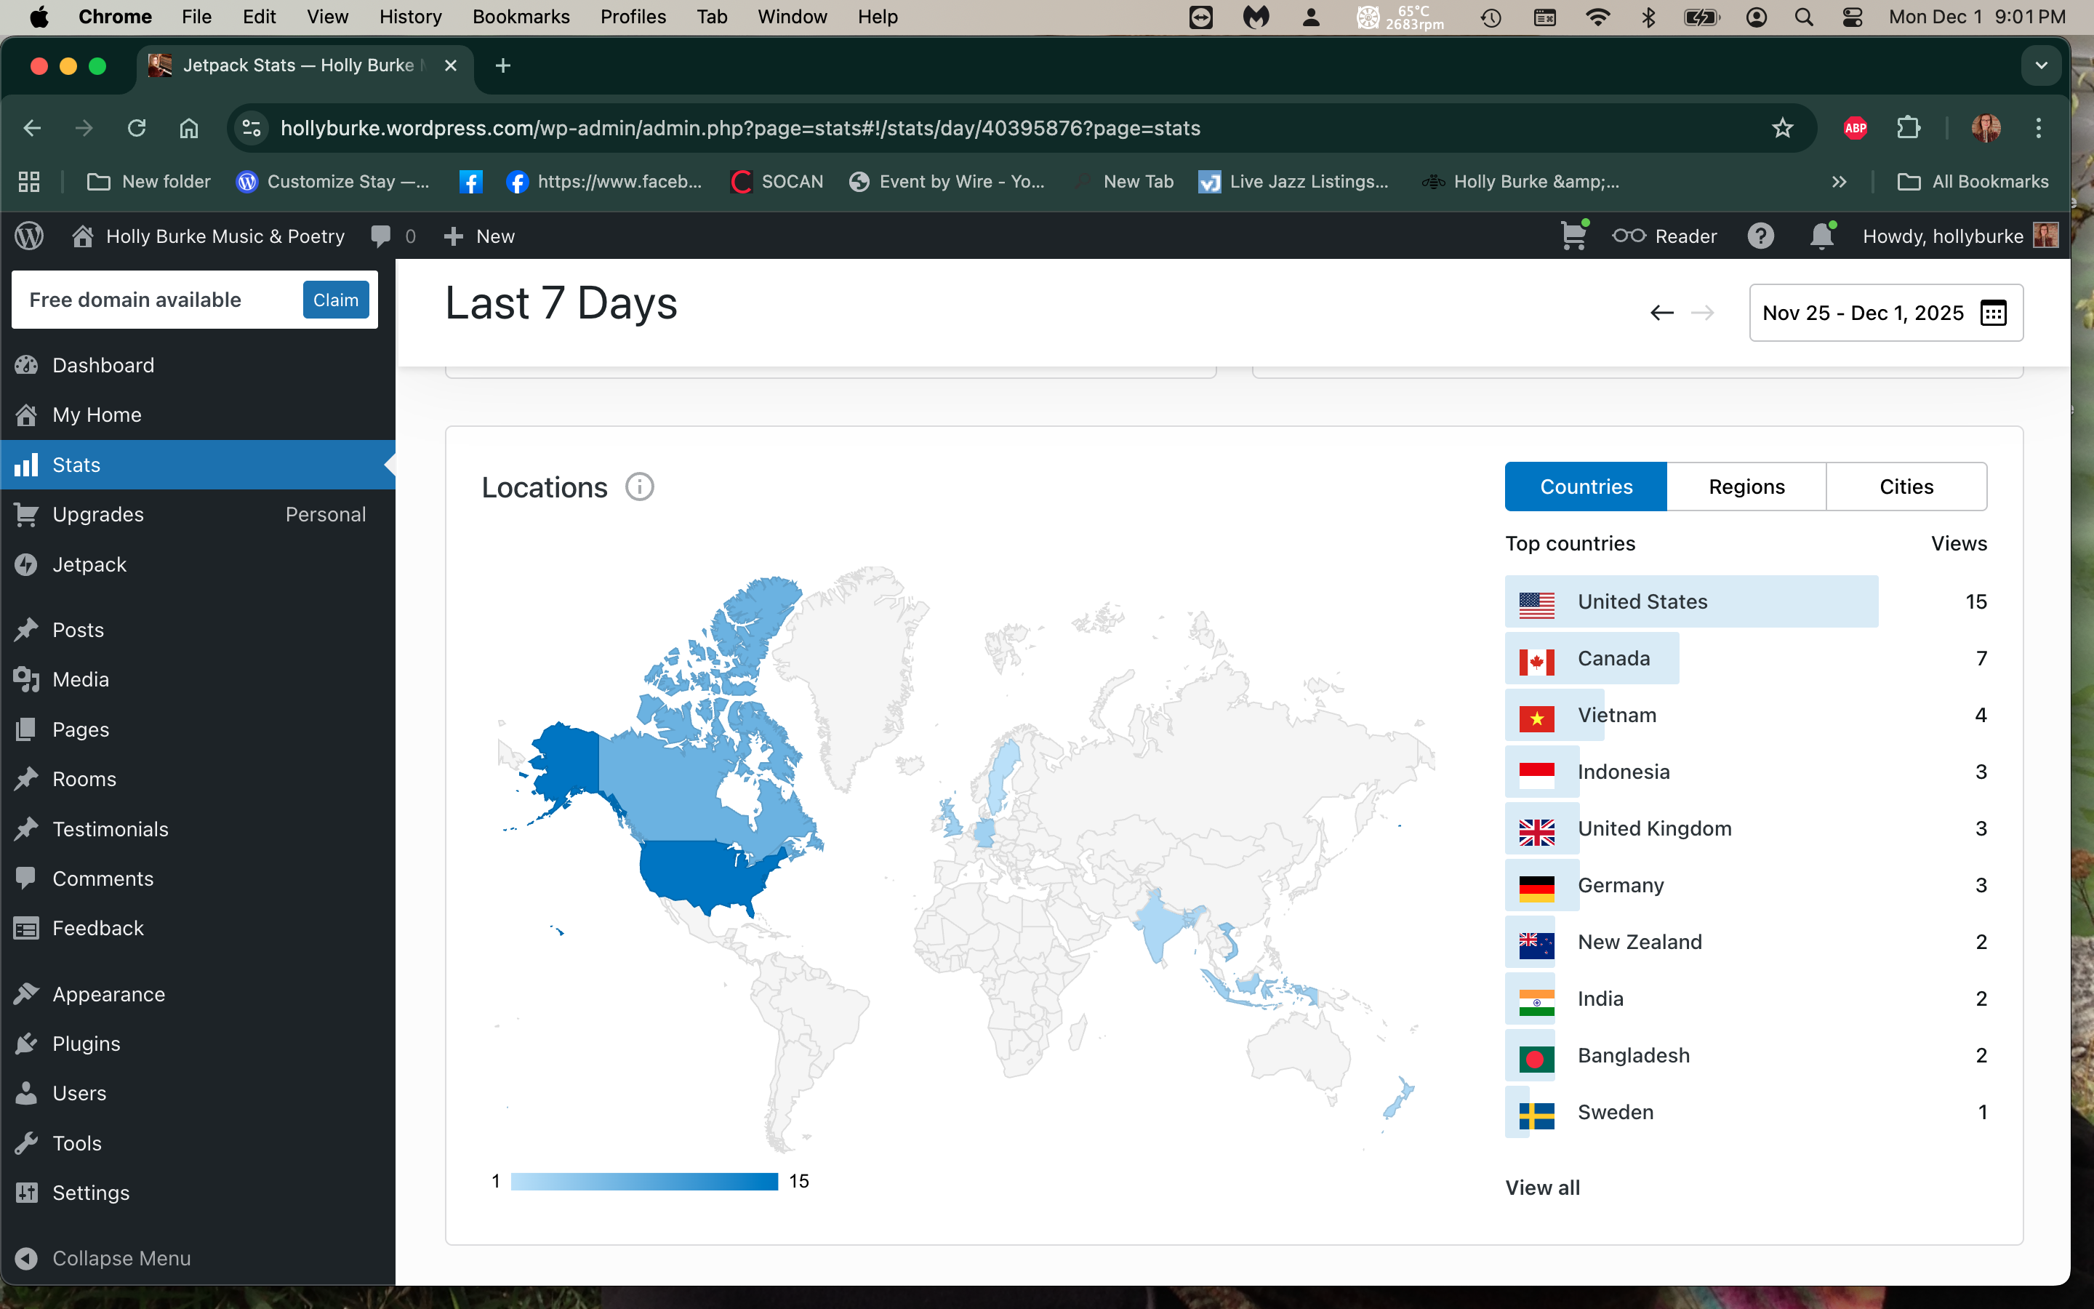Click the Locations info icon
Screen dimensions: 2094x1309
click(639, 487)
